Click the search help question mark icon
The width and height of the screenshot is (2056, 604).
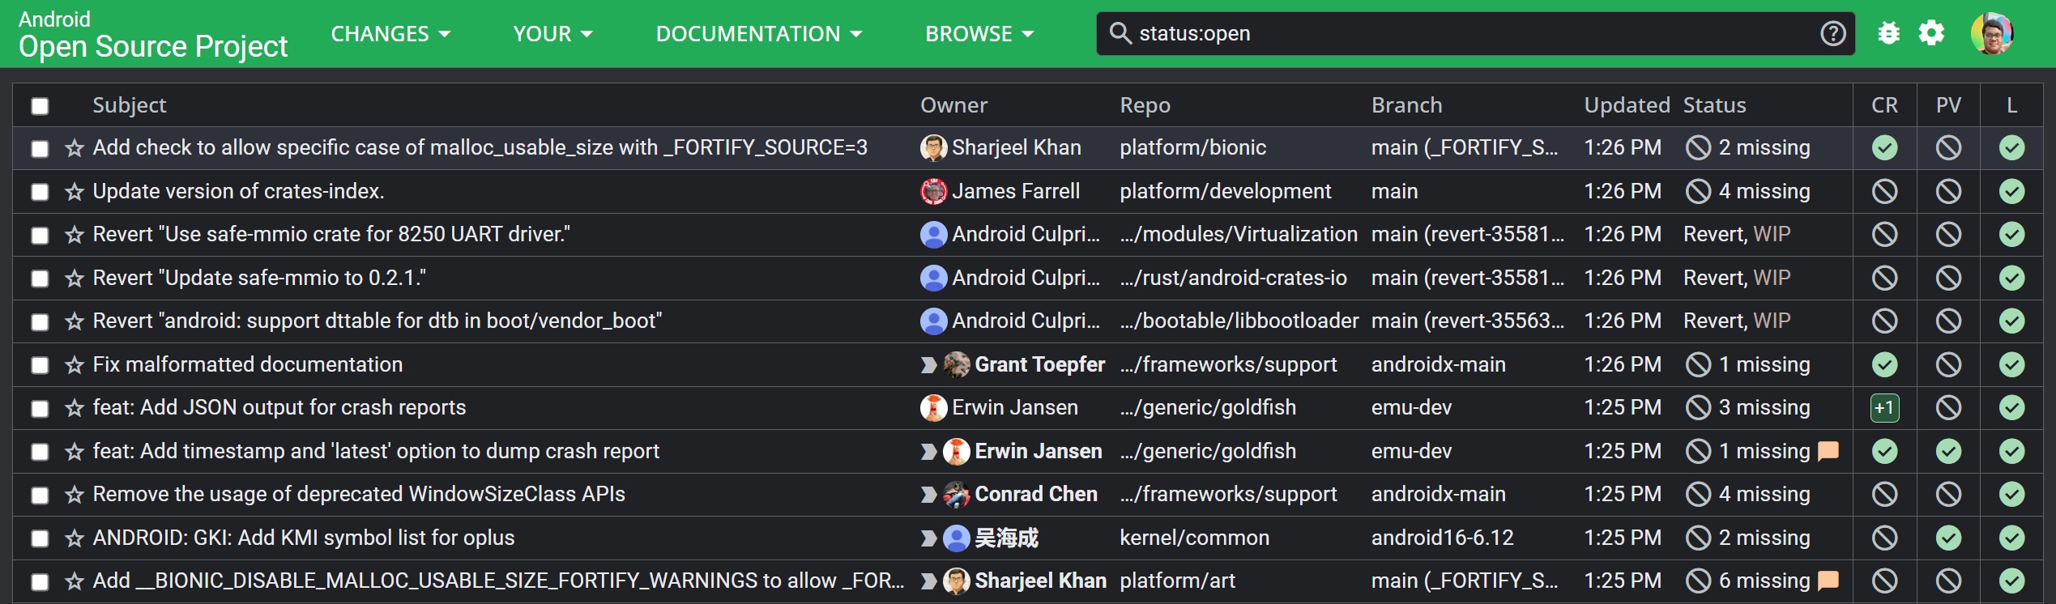(x=1832, y=33)
